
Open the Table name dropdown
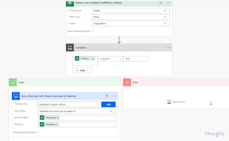165,17
